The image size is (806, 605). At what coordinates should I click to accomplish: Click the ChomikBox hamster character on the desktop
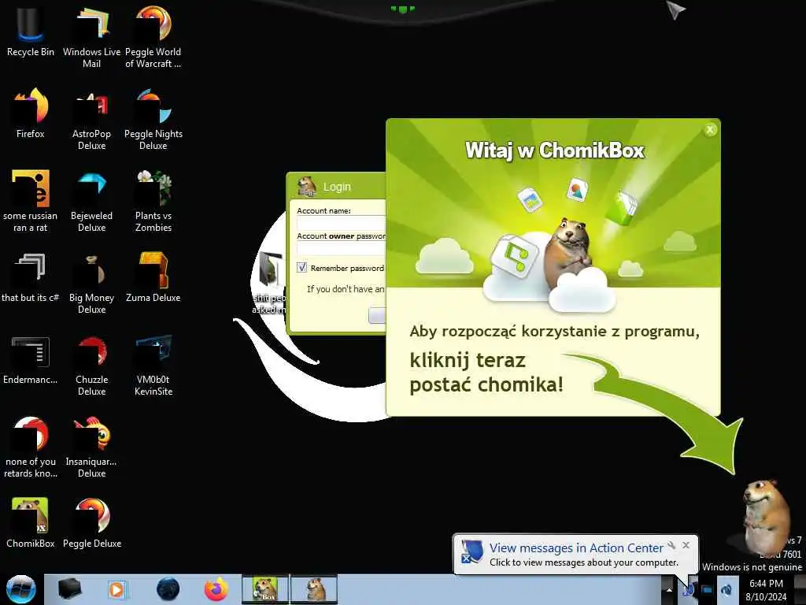point(766,517)
